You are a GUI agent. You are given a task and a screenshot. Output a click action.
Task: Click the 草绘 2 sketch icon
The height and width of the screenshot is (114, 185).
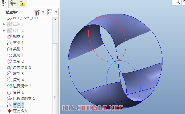coord(10,104)
